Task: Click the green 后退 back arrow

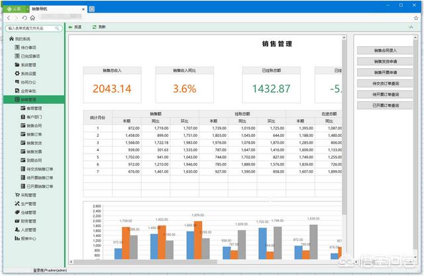Action: click(x=71, y=27)
